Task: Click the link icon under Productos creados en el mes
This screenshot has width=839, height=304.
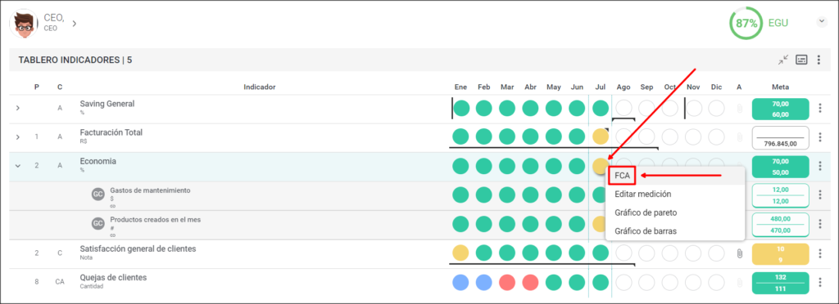Action: (112, 235)
